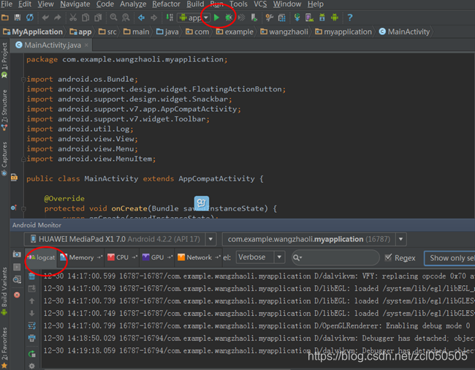Open the Show only selected filter dropdown
The image size is (475, 370).
pos(449,258)
